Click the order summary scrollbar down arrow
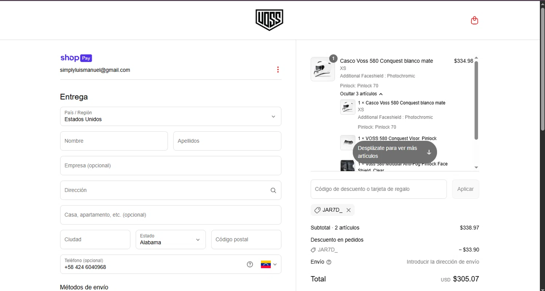Screen dimensions: 545x291 [476, 167]
